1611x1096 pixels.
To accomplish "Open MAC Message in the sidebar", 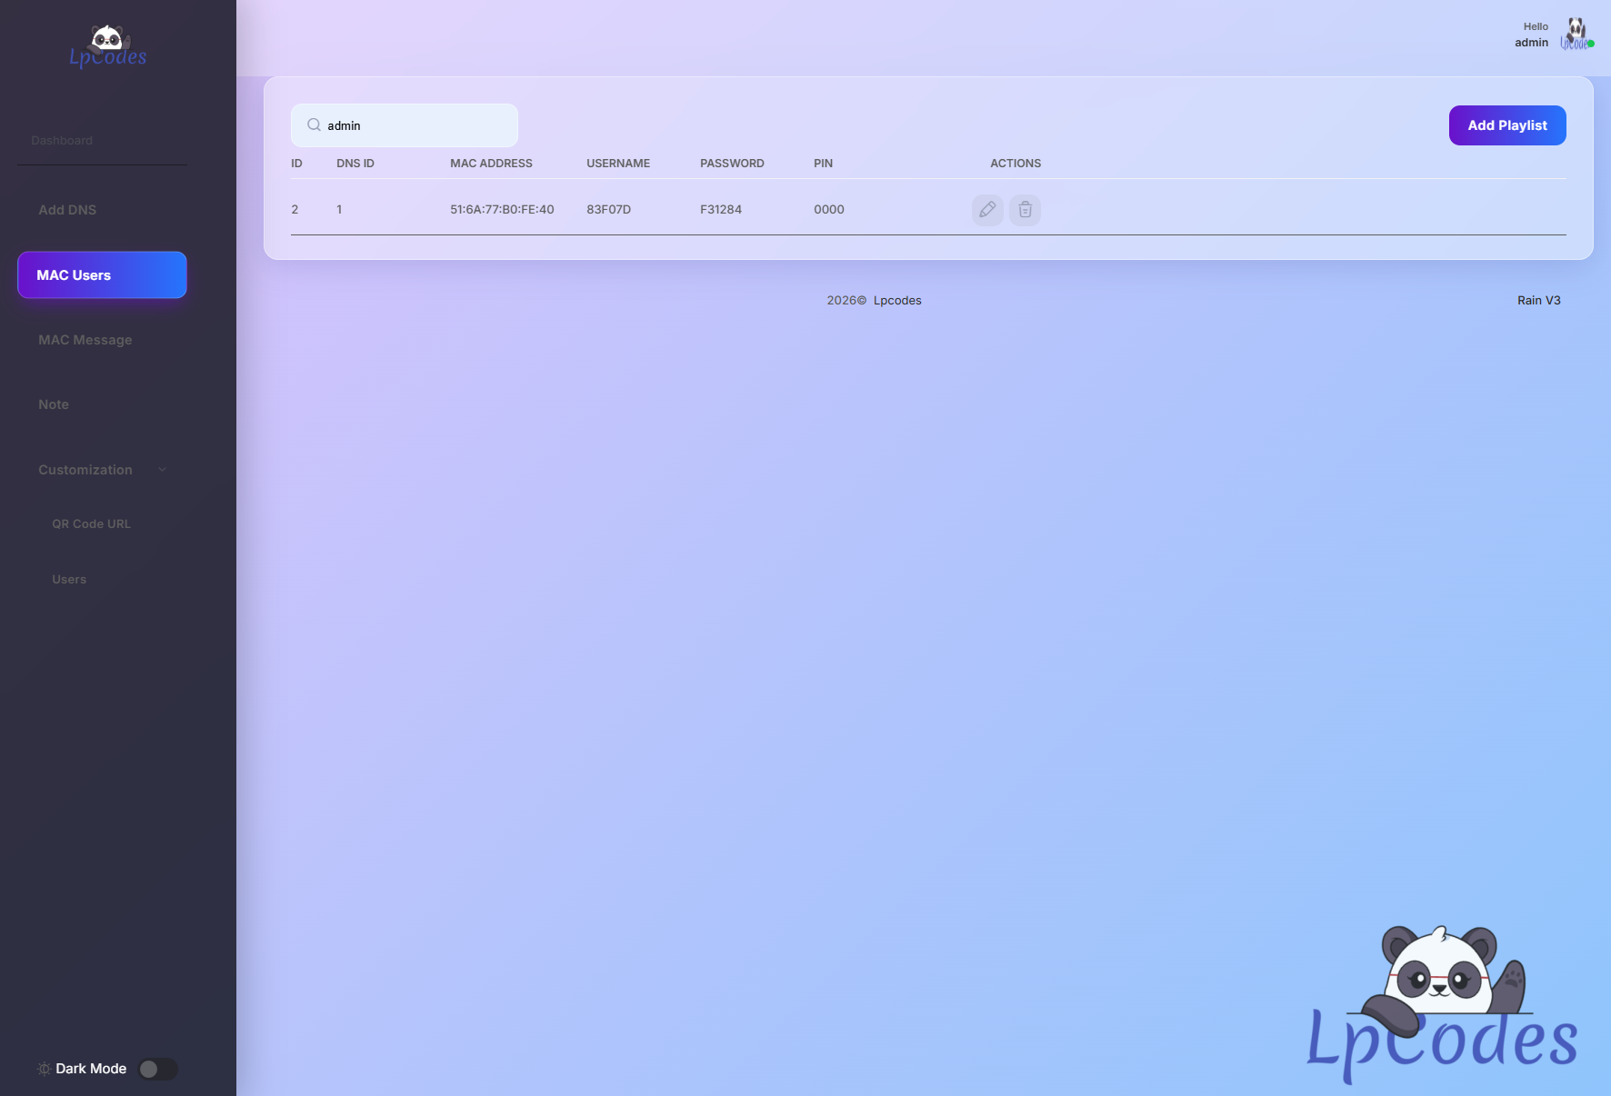I will pyautogui.click(x=85, y=340).
